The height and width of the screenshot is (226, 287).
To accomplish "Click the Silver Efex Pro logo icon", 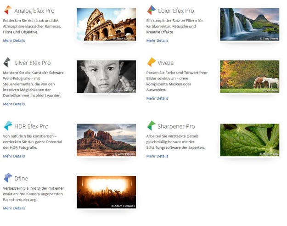I will 7,62.
